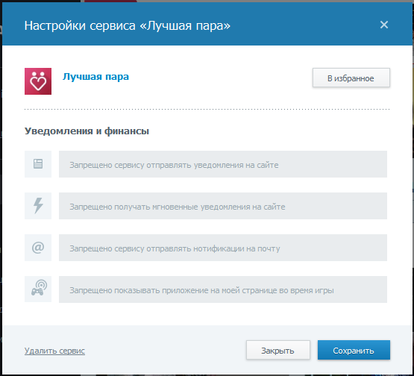Save settings with Сохранить button

354,350
